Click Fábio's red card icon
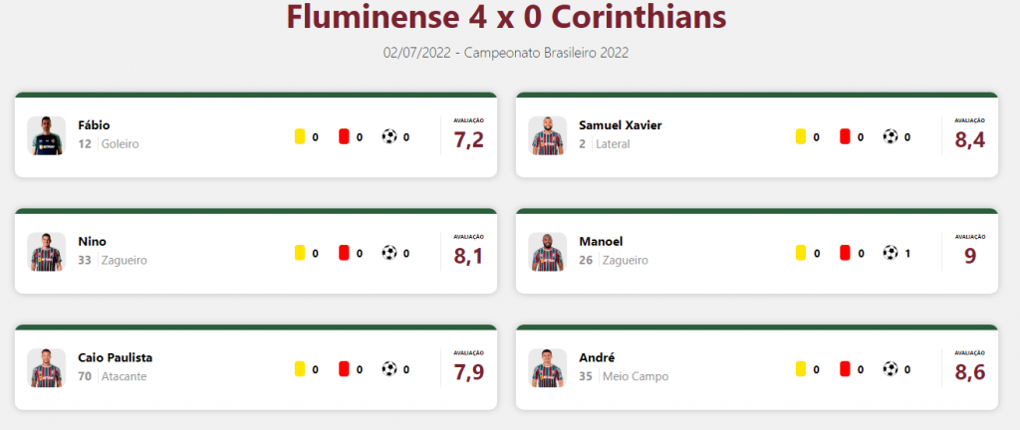This screenshot has width=1020, height=430. click(344, 136)
